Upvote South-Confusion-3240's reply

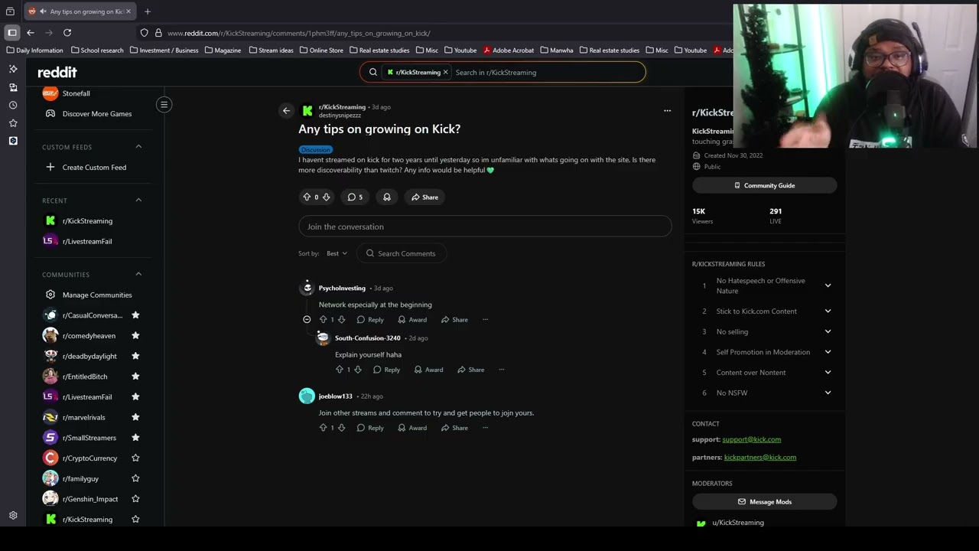pyautogui.click(x=340, y=370)
